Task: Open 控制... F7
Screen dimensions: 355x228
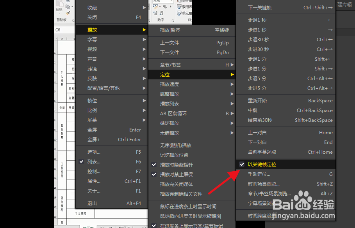Action: pos(112,172)
